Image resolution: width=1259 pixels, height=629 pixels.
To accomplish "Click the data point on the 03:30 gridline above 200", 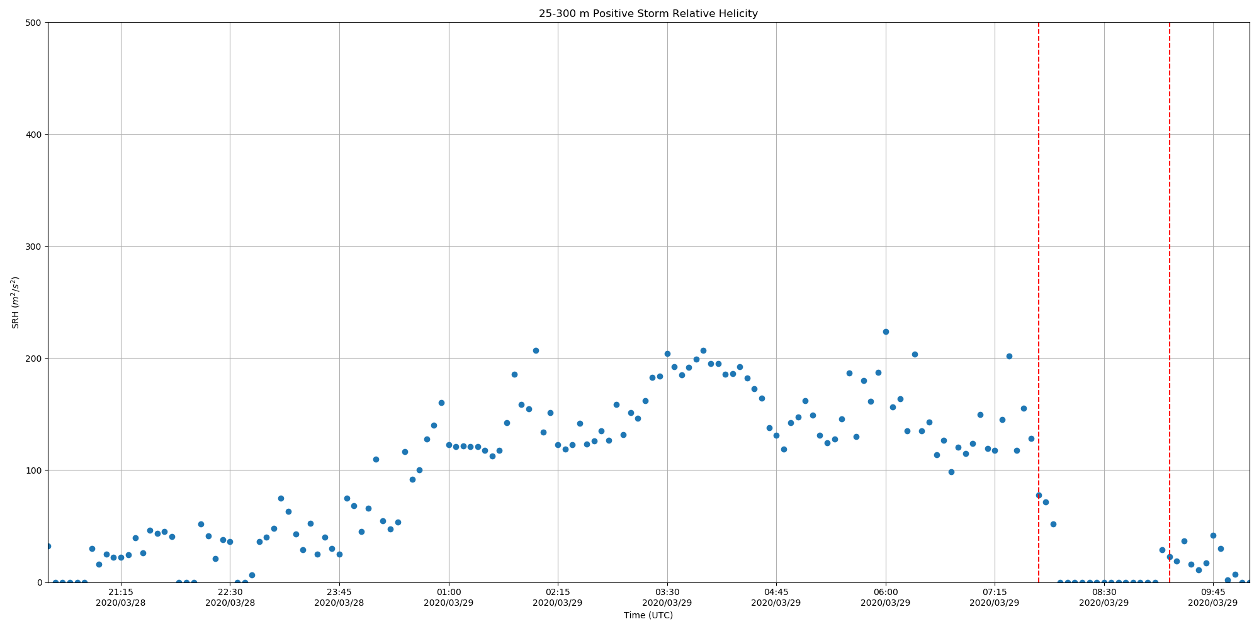I will coord(667,353).
